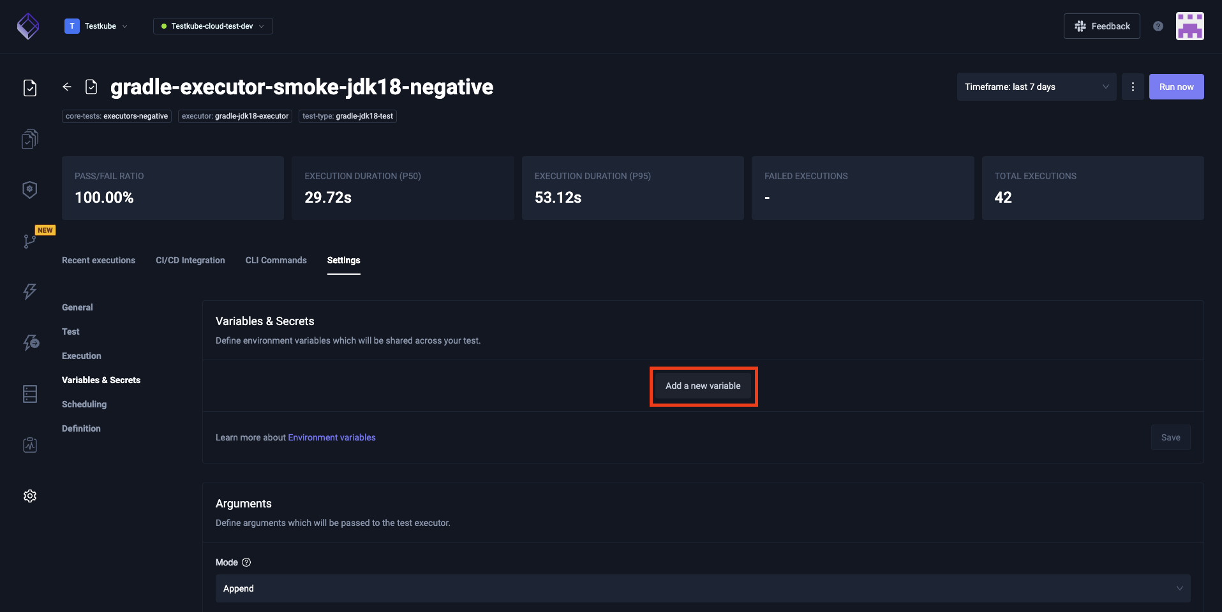Viewport: 1222px width, 612px height.
Task: Open the NEW git branch sidebar icon
Action: click(x=30, y=241)
